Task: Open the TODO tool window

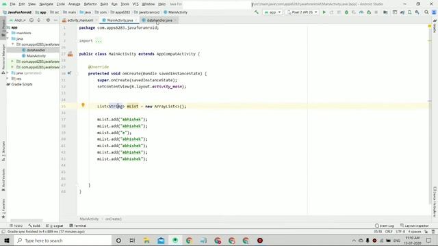Action: click(x=16, y=225)
